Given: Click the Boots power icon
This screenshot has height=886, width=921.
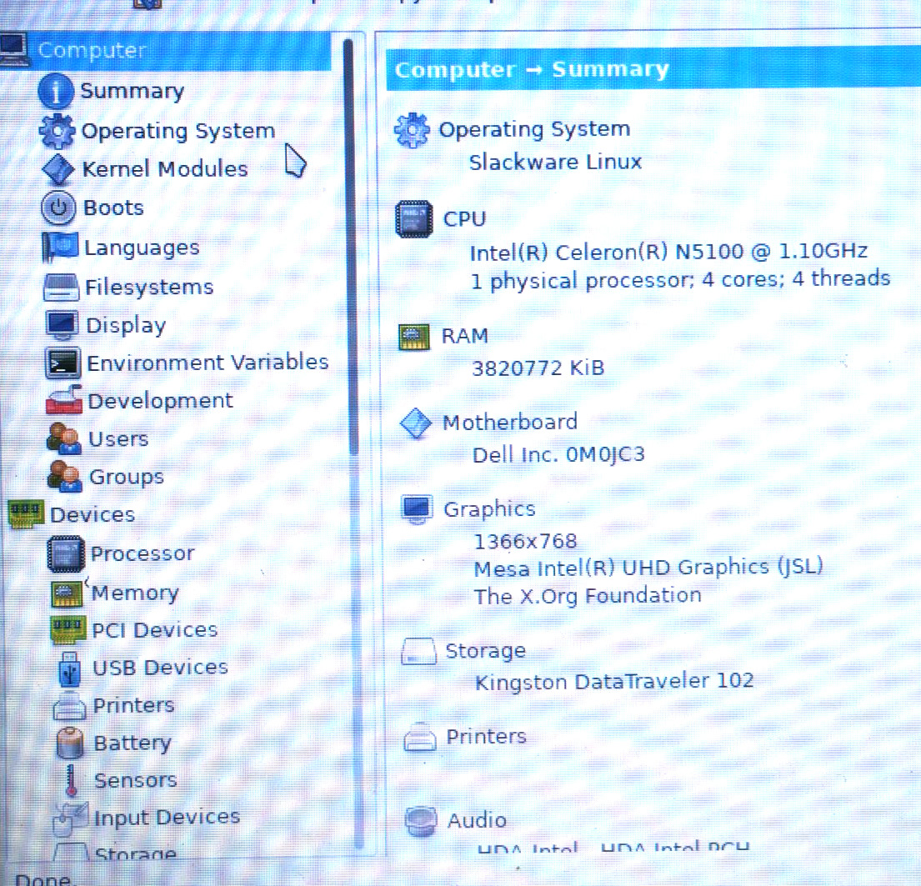Looking at the screenshot, I should (58, 208).
